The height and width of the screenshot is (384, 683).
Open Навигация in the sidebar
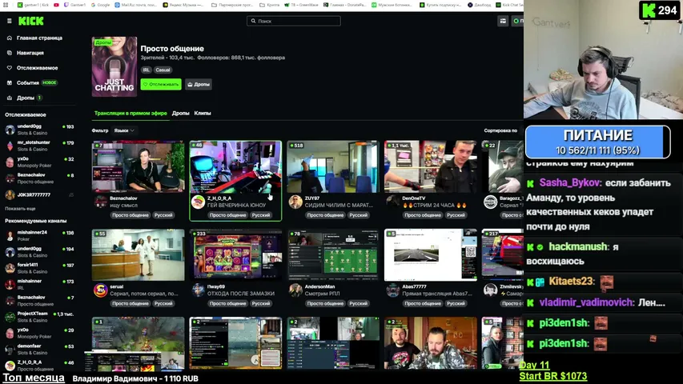click(30, 53)
